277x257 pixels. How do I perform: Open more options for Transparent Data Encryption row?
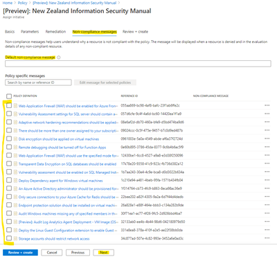tap(267, 163)
